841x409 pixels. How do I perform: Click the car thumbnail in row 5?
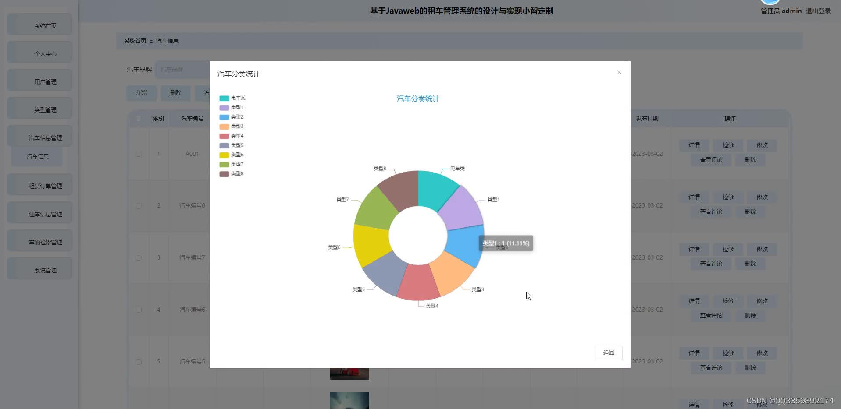point(349,374)
